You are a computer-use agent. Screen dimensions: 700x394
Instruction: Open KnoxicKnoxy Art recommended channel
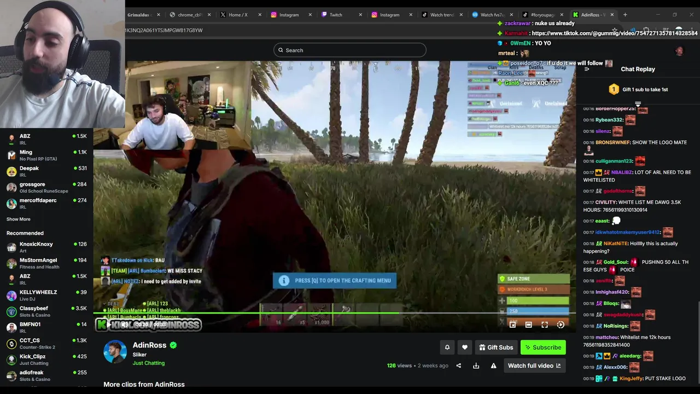tap(46, 247)
